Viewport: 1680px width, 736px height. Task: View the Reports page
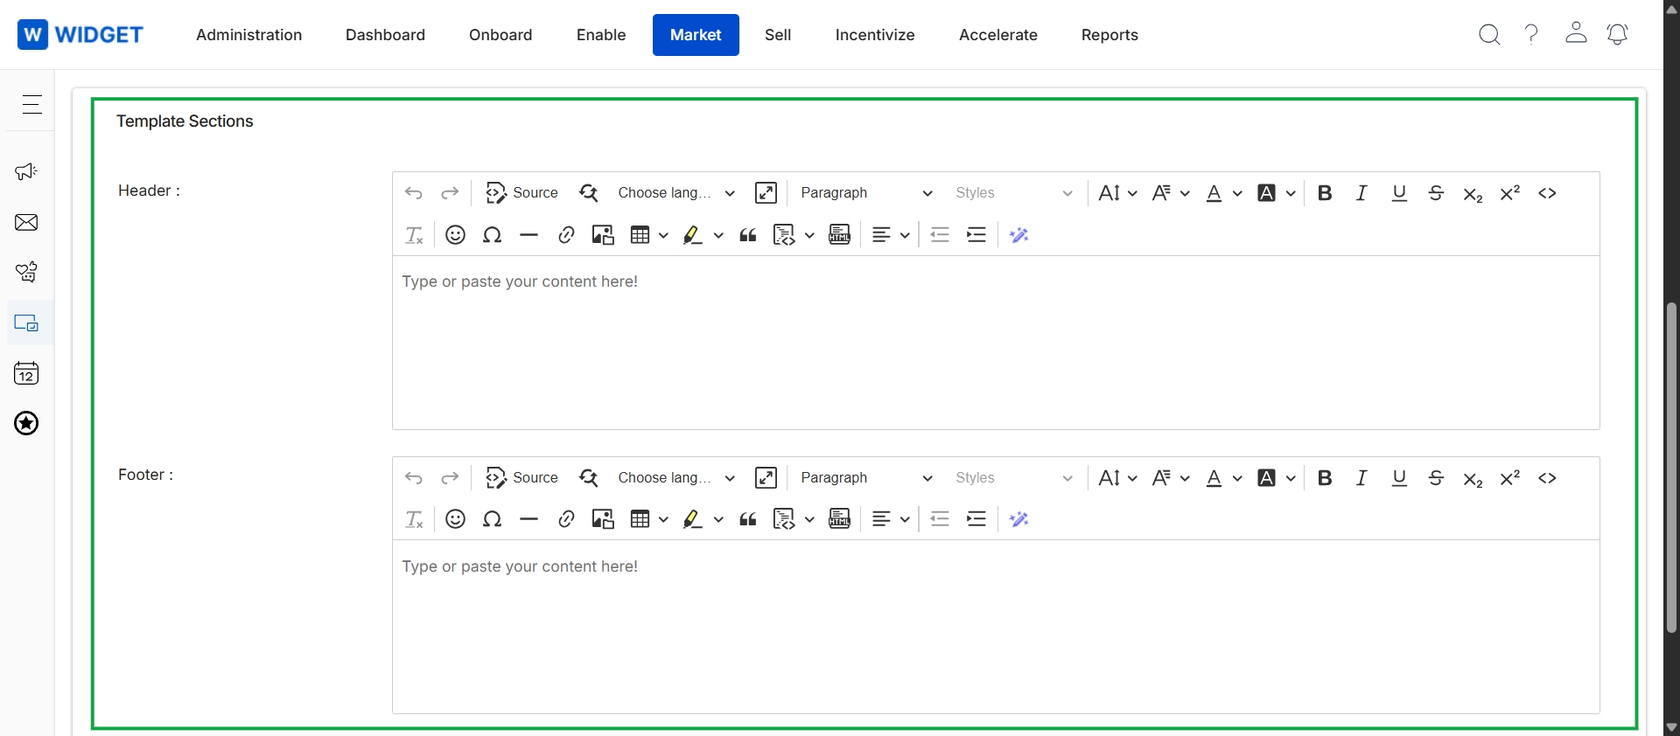pyautogui.click(x=1109, y=35)
